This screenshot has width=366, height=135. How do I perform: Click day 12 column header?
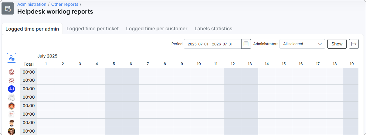233,64
